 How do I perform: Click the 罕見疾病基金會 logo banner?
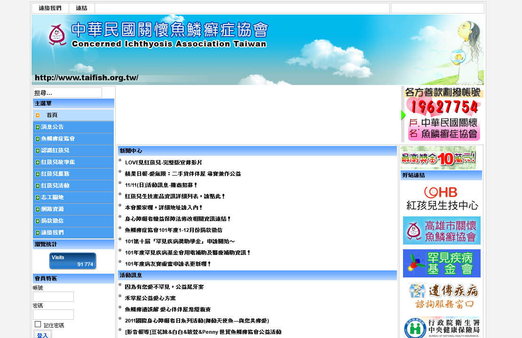click(441, 263)
